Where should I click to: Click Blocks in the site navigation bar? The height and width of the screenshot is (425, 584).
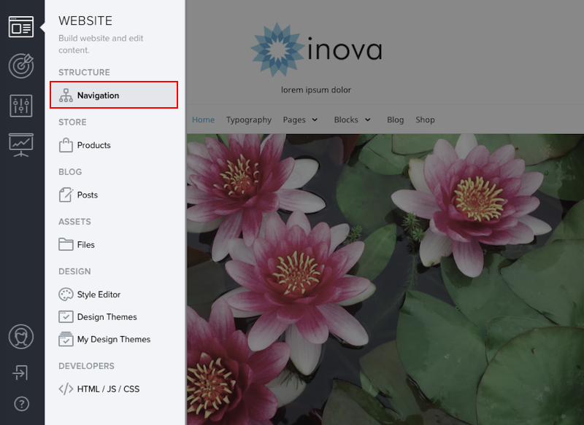[x=346, y=120]
